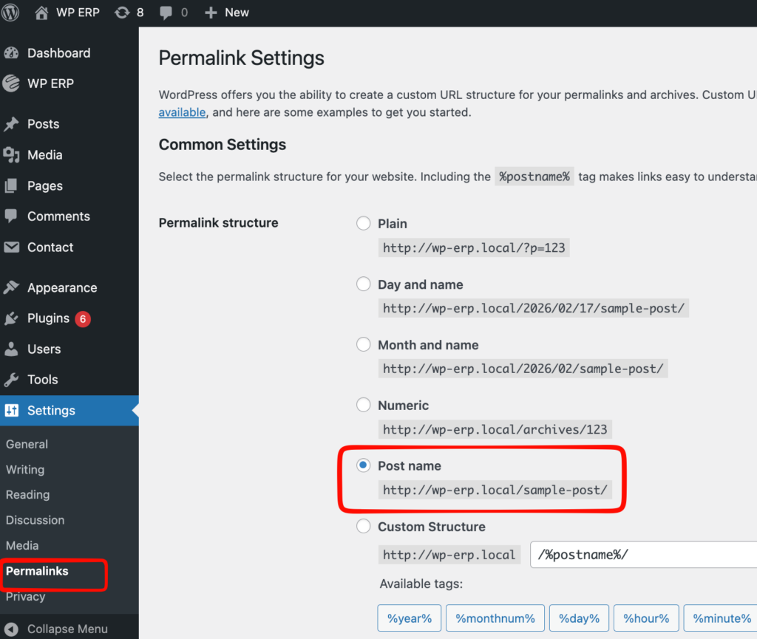Add the %monthnum% tag button

click(495, 618)
